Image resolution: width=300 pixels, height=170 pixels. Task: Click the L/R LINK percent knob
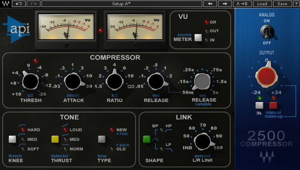(x=202, y=142)
